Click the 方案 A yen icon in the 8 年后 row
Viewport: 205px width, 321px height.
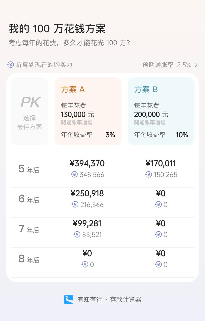point(85,265)
